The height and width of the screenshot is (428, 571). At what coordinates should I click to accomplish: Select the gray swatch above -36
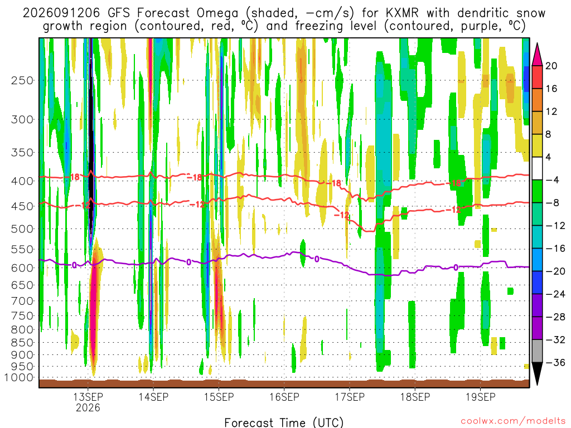click(x=537, y=351)
